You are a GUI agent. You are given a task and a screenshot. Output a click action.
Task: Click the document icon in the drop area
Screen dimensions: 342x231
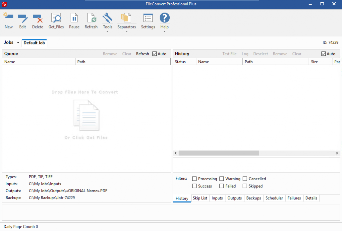click(87, 115)
